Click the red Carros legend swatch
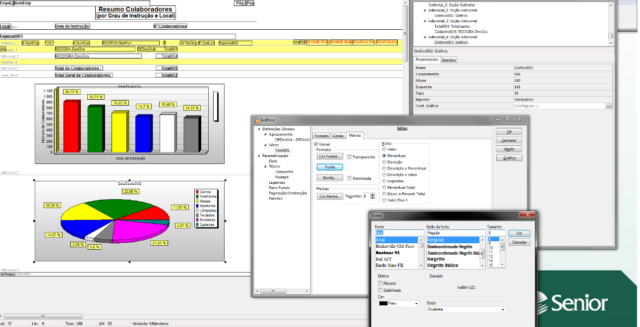Screen dimensions: 640x327 (x=197, y=192)
